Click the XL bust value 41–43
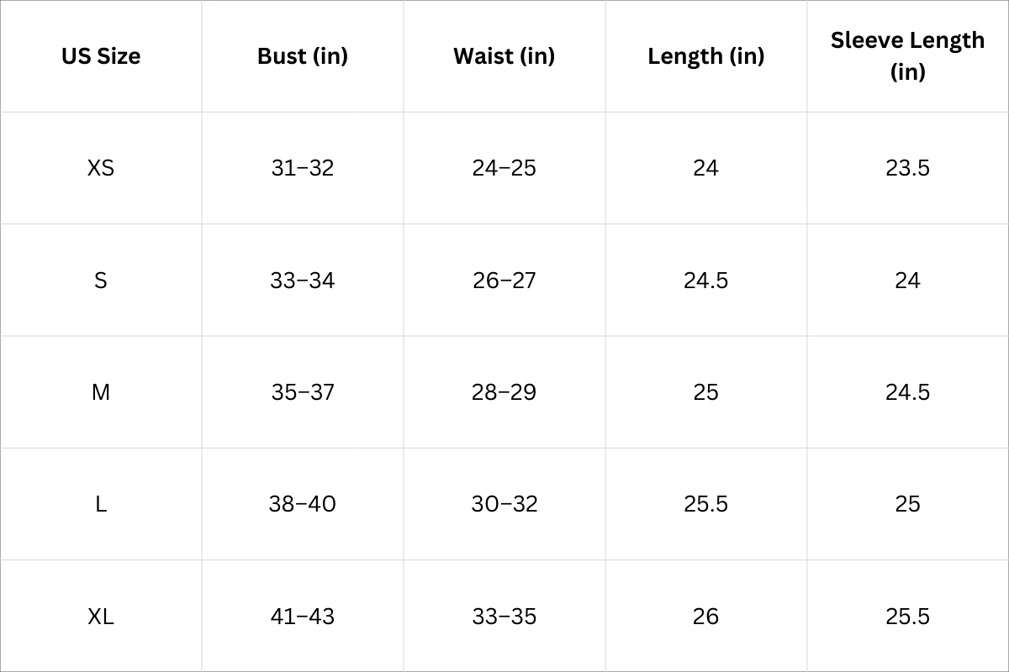1009x672 pixels. coord(303,617)
